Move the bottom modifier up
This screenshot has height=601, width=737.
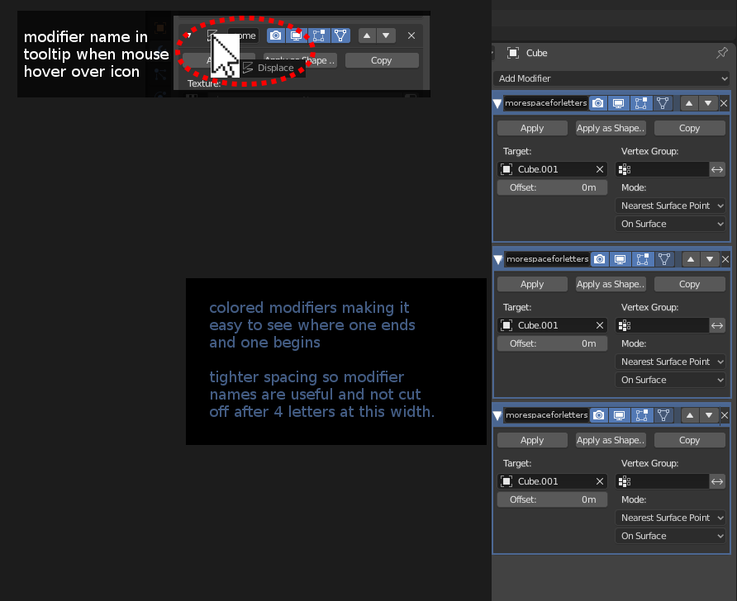[690, 415]
